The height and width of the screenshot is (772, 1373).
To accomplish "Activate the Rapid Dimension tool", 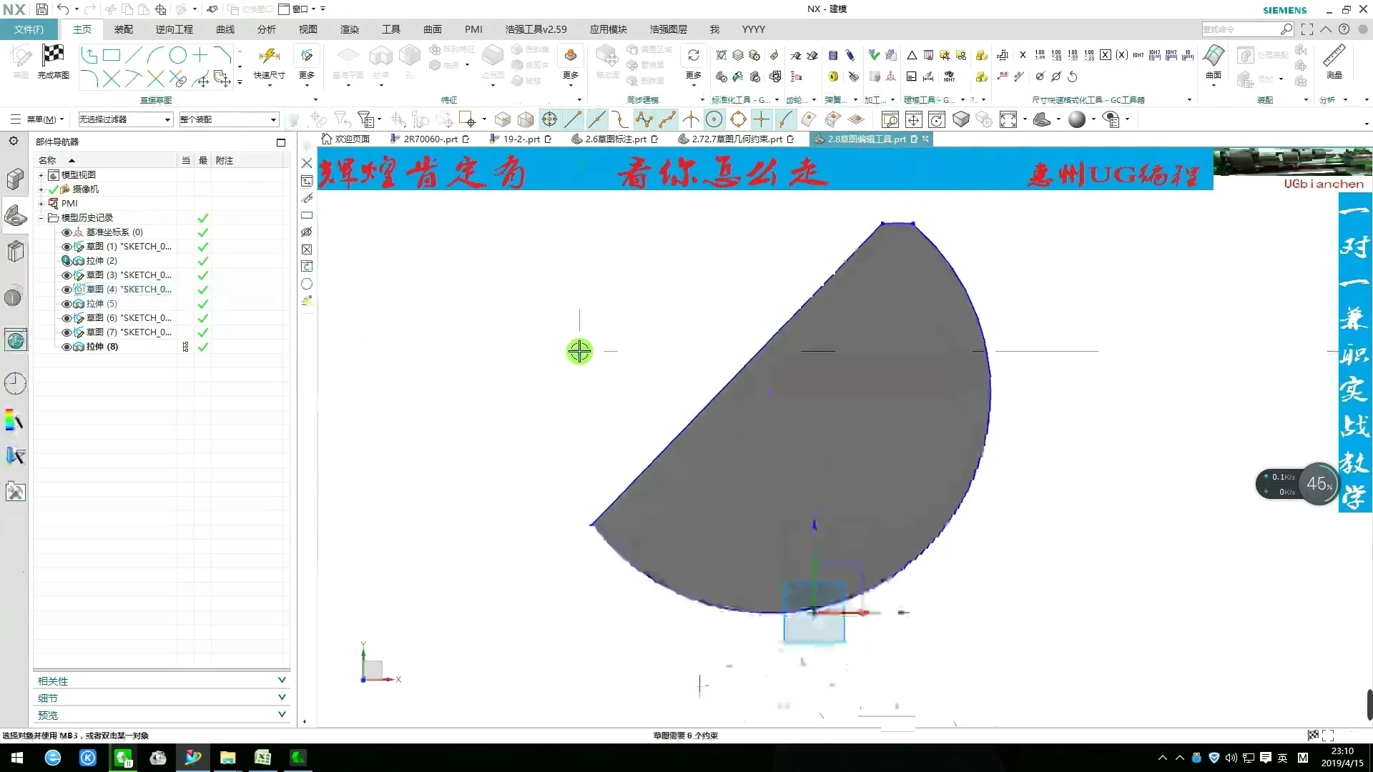I will pos(269,60).
